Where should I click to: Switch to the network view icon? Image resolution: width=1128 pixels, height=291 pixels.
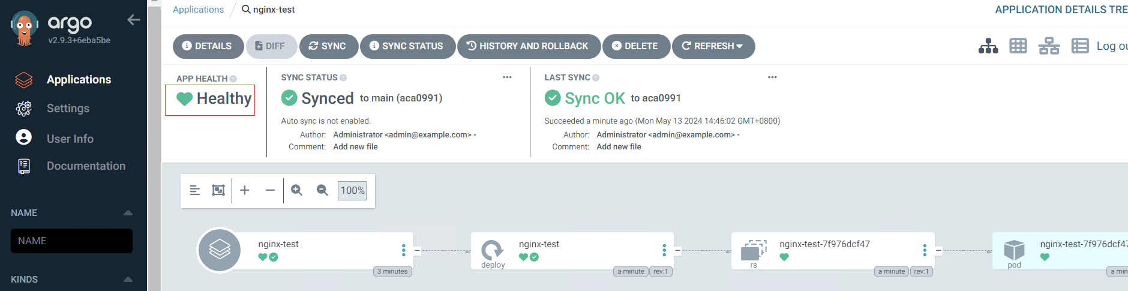click(1049, 46)
